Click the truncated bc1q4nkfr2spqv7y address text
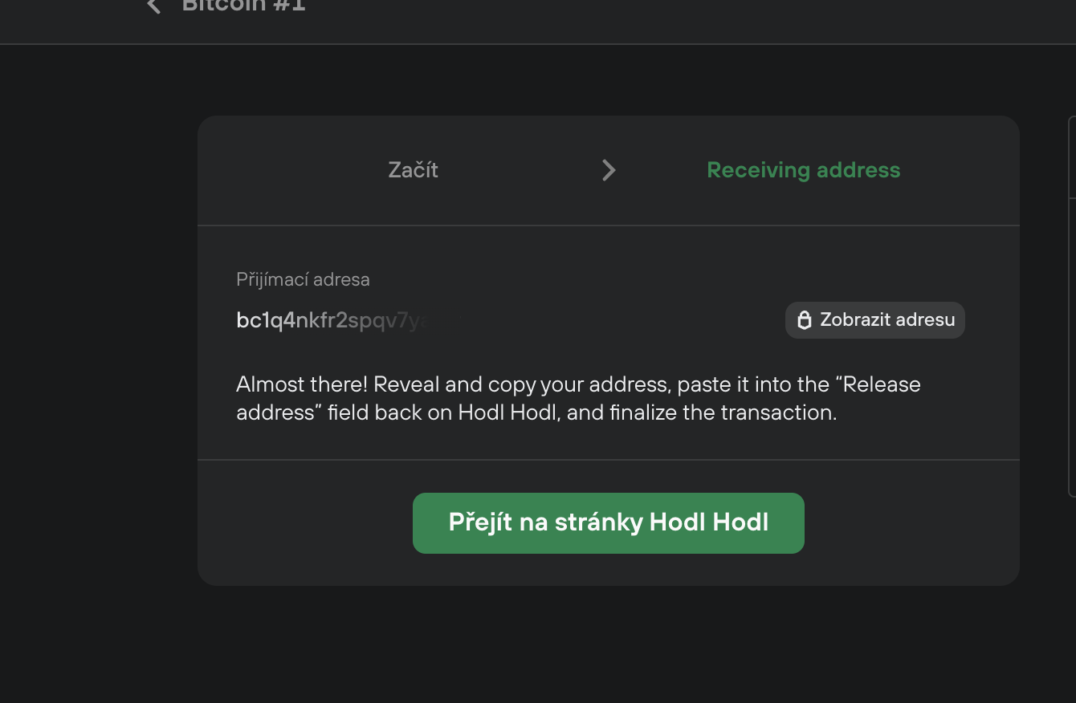The height and width of the screenshot is (703, 1076). coord(337,319)
